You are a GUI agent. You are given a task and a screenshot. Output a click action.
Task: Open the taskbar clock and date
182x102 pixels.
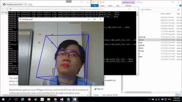pyautogui.click(x=177, y=99)
